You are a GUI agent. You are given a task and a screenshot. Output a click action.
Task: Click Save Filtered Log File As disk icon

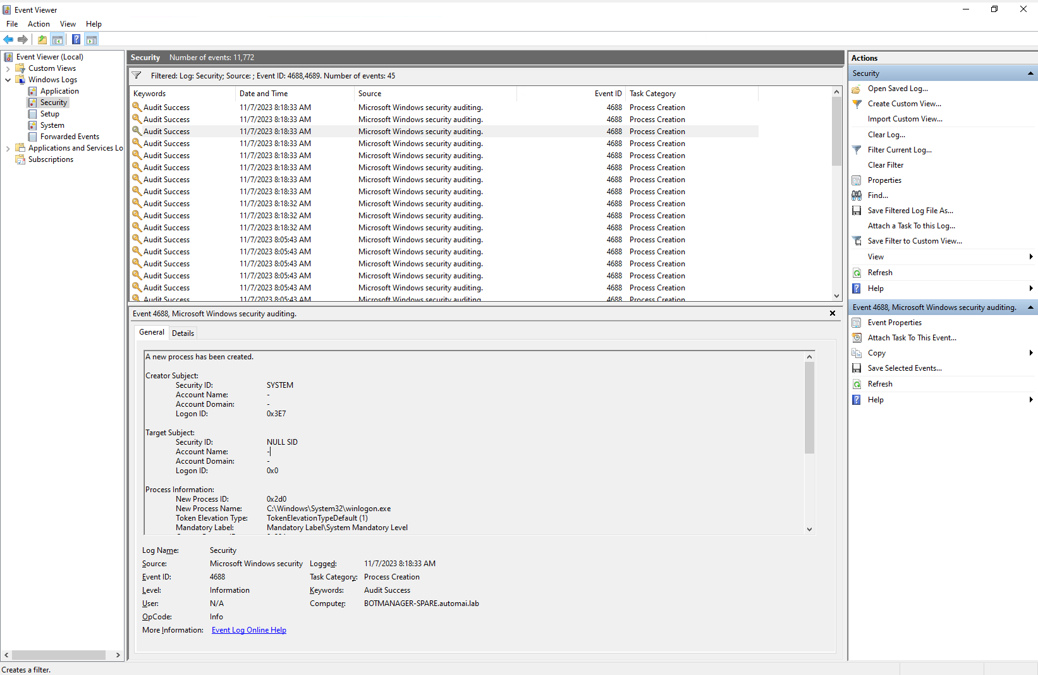coord(857,210)
